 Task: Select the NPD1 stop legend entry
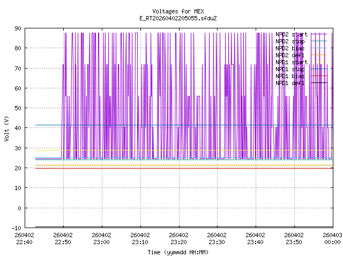[290, 69]
